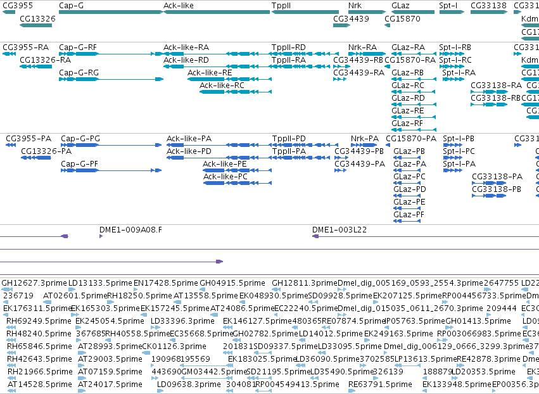Click EST LD33396.3prime
The width and height of the screenshot is (539, 394).
(x=182, y=321)
